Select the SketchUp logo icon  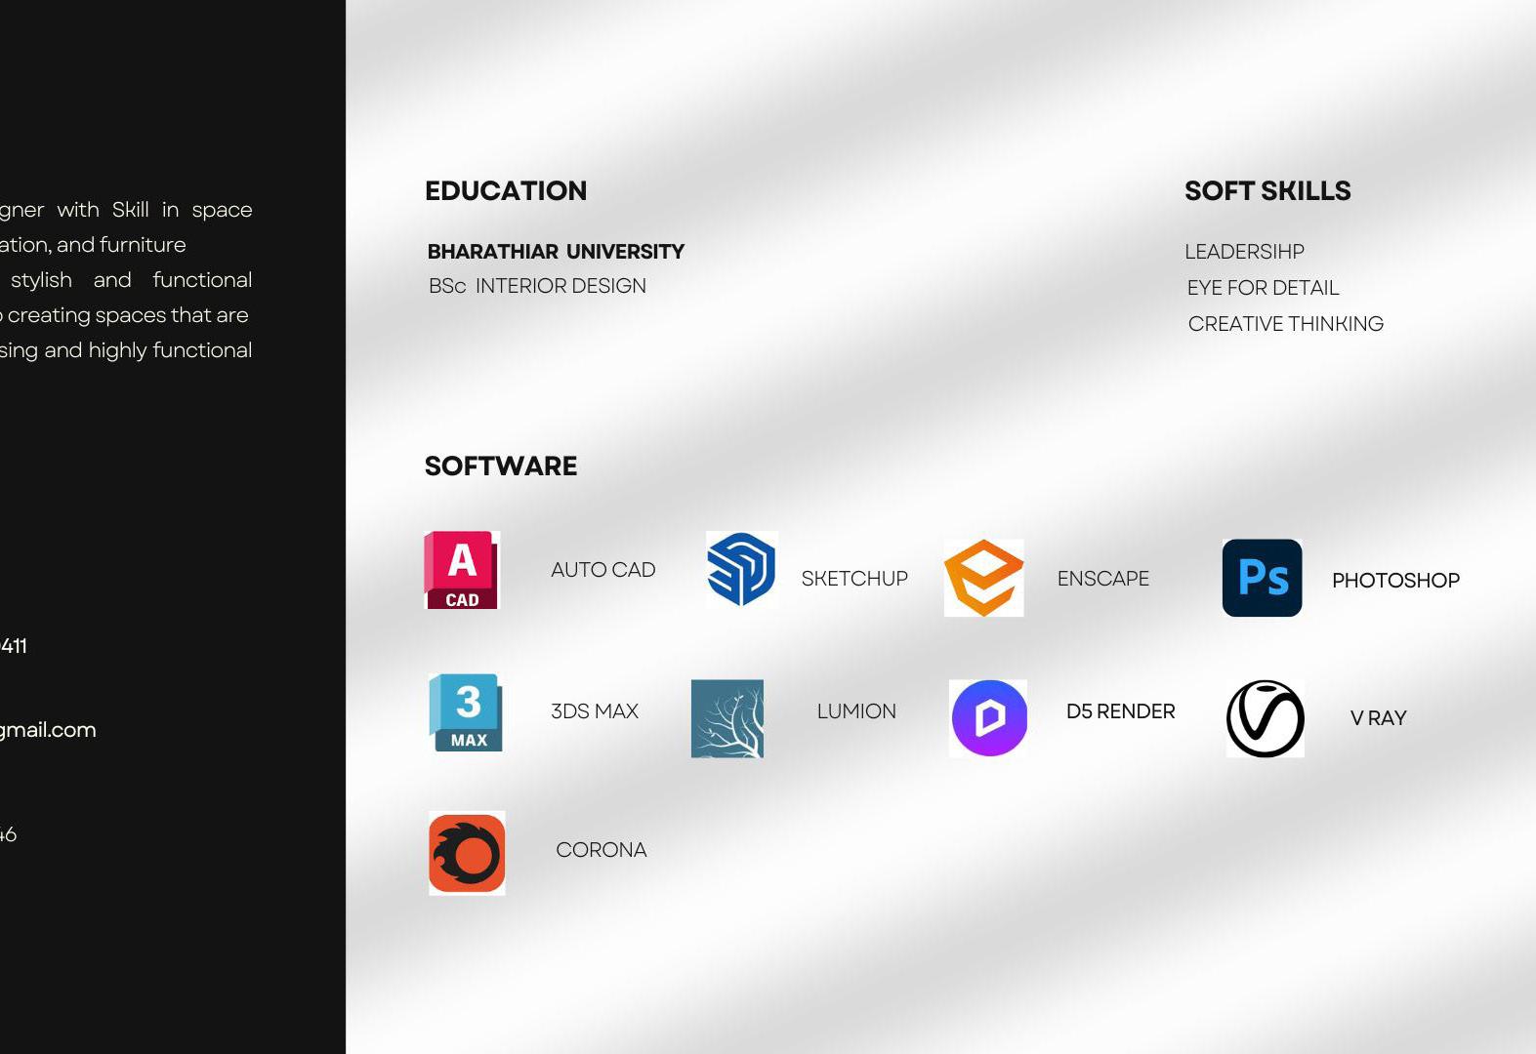pos(741,569)
